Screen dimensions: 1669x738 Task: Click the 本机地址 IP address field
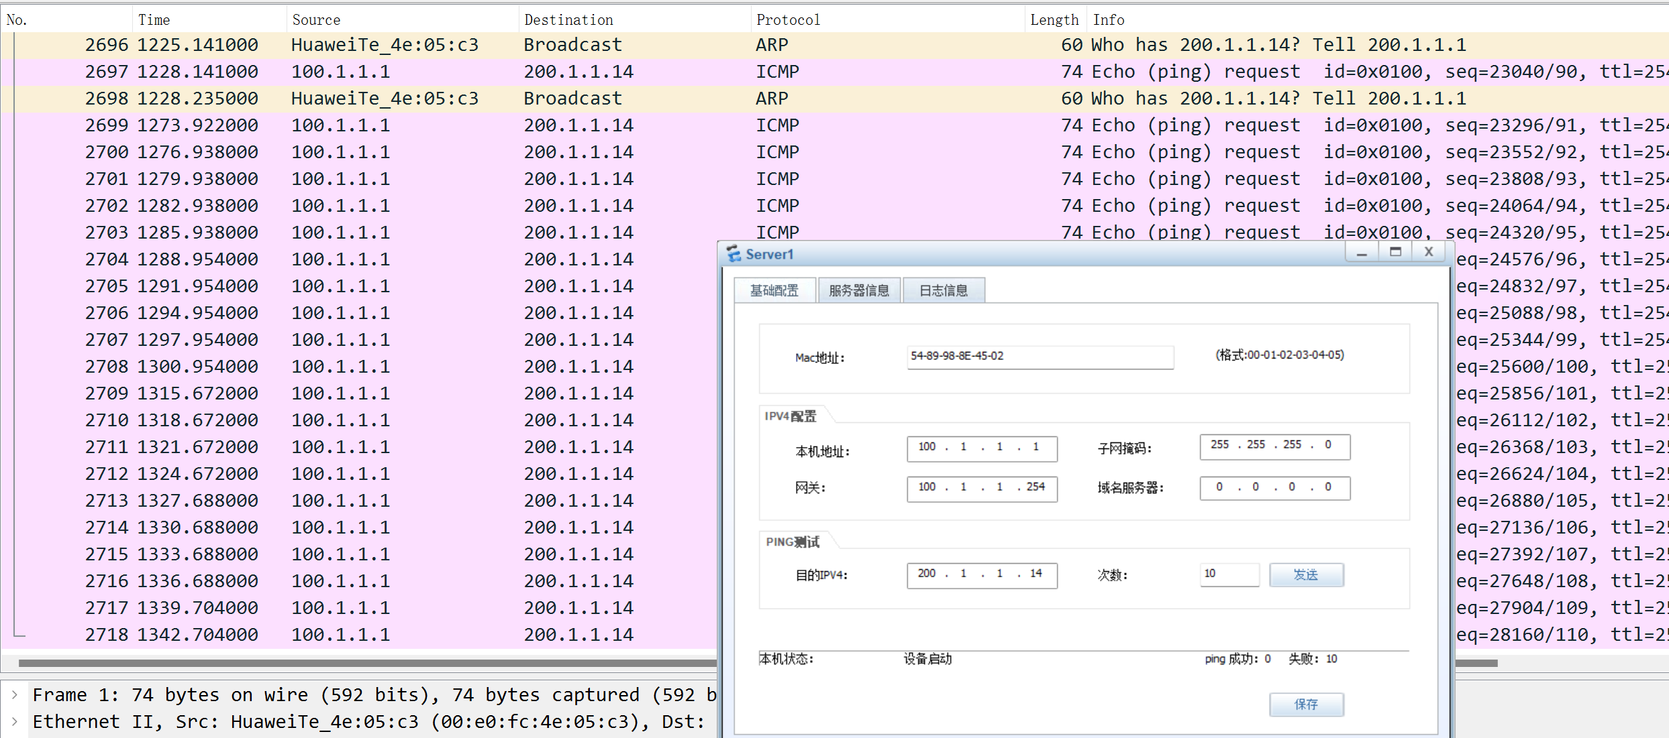coord(981,448)
